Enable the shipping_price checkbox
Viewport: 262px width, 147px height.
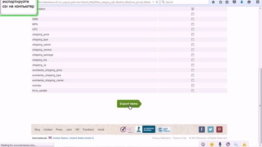coord(193,34)
